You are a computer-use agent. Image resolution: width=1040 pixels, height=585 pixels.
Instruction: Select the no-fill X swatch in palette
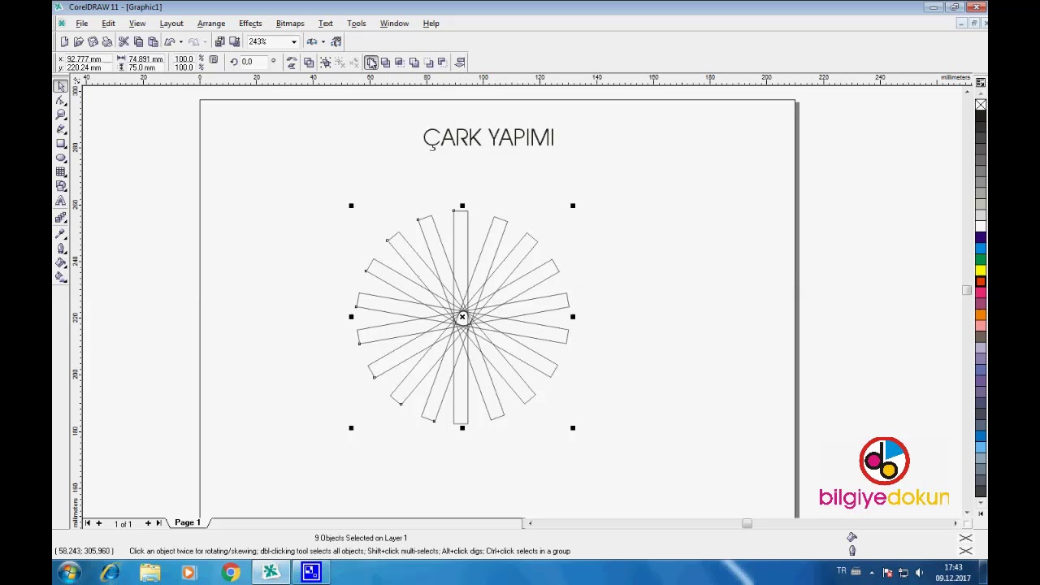[x=981, y=106]
